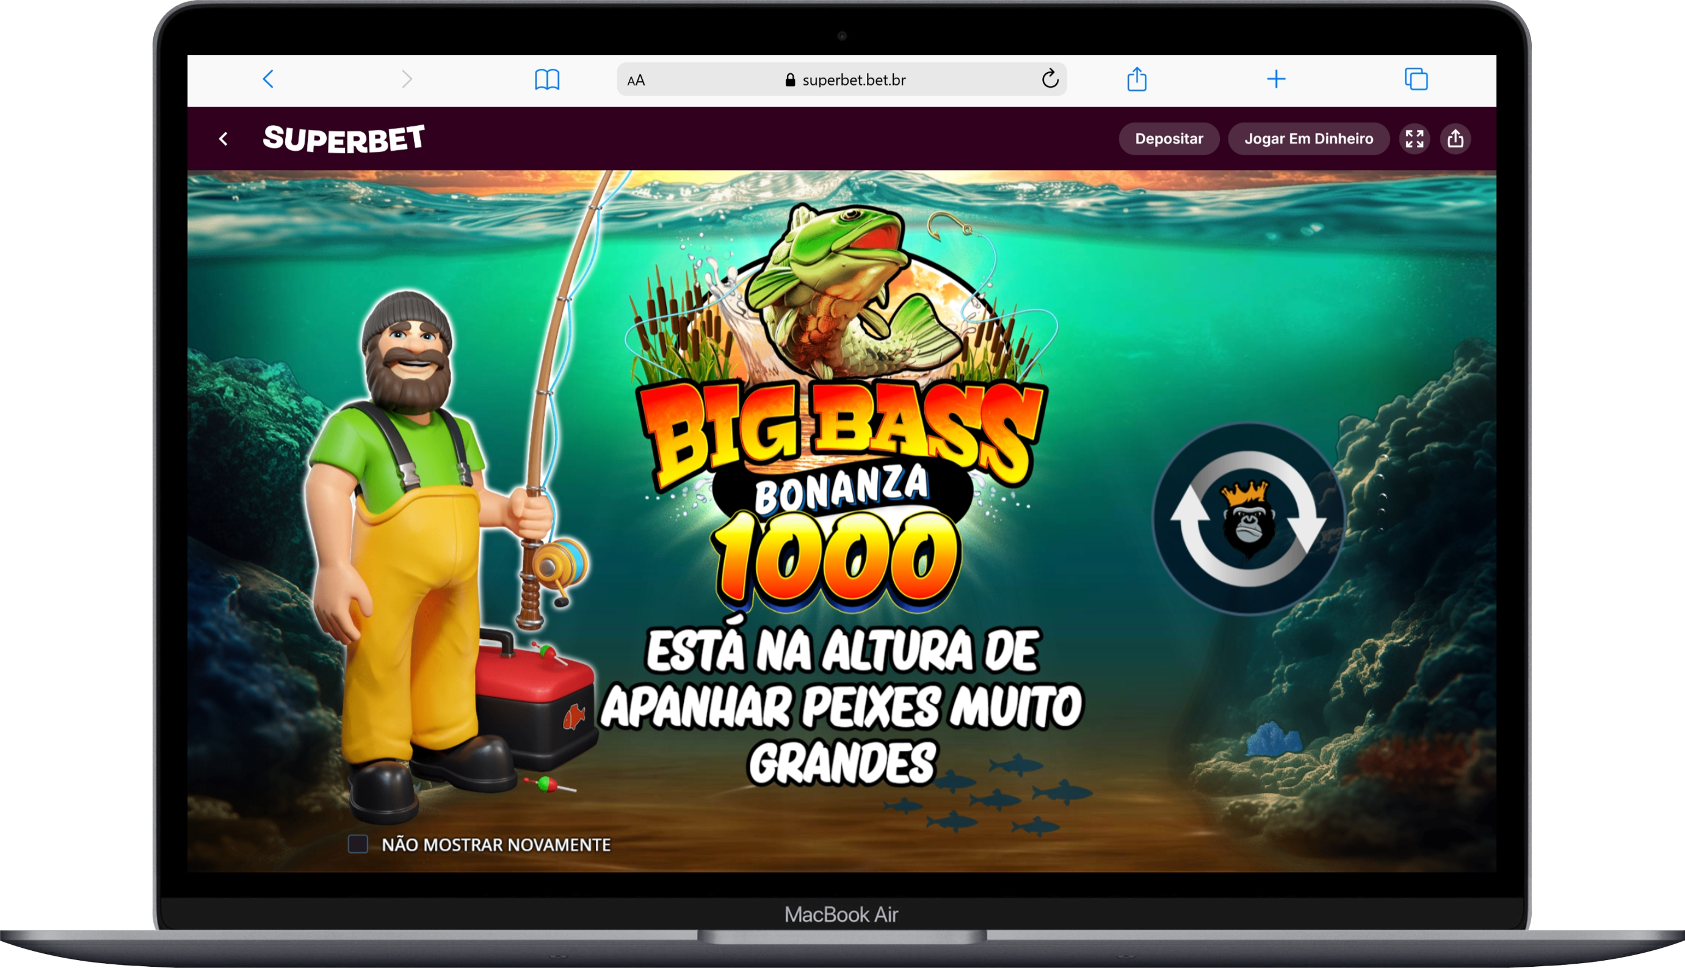The image size is (1685, 968).
Task: Click the Jogar Em Dinheiro button
Action: (1309, 139)
